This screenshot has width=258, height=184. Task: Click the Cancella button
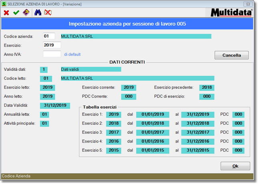(x=232, y=55)
